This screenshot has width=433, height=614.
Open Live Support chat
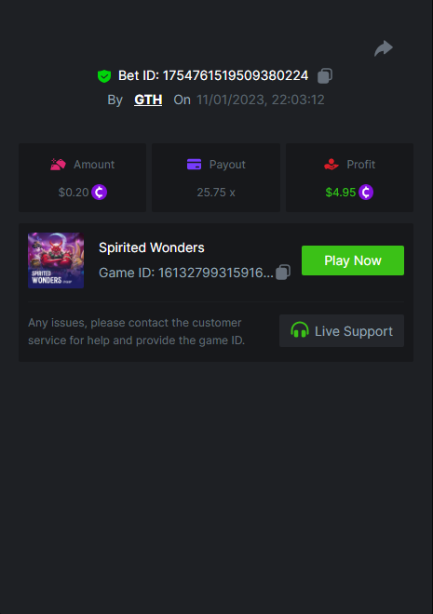point(342,331)
